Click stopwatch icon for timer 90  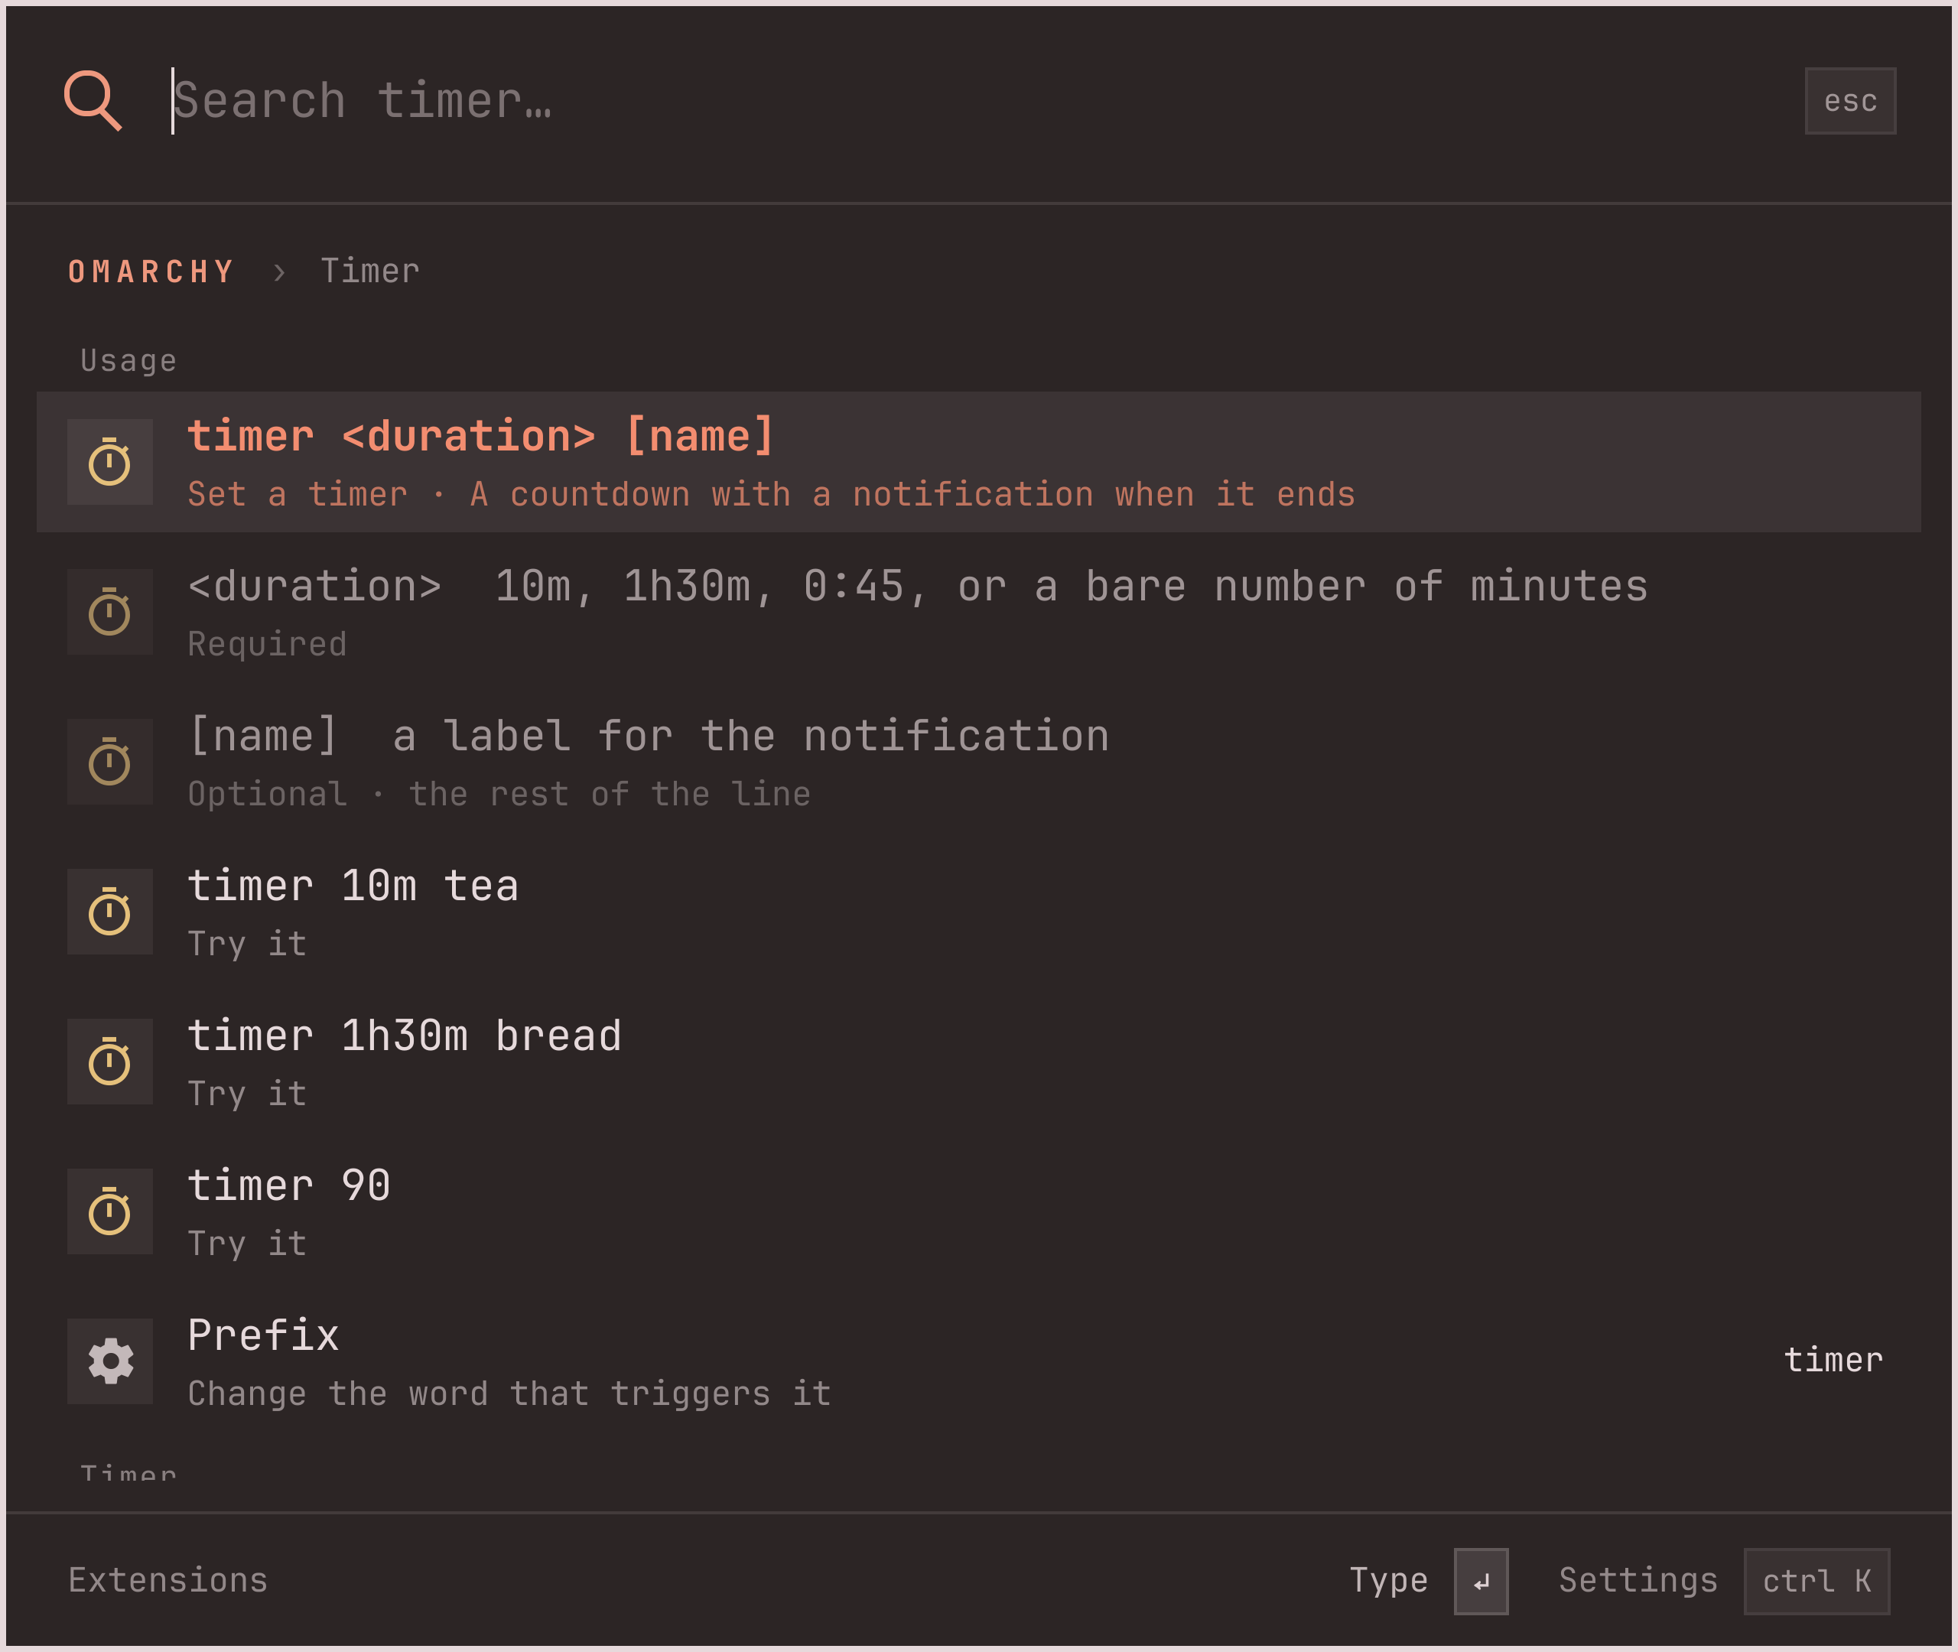pyautogui.click(x=109, y=1211)
